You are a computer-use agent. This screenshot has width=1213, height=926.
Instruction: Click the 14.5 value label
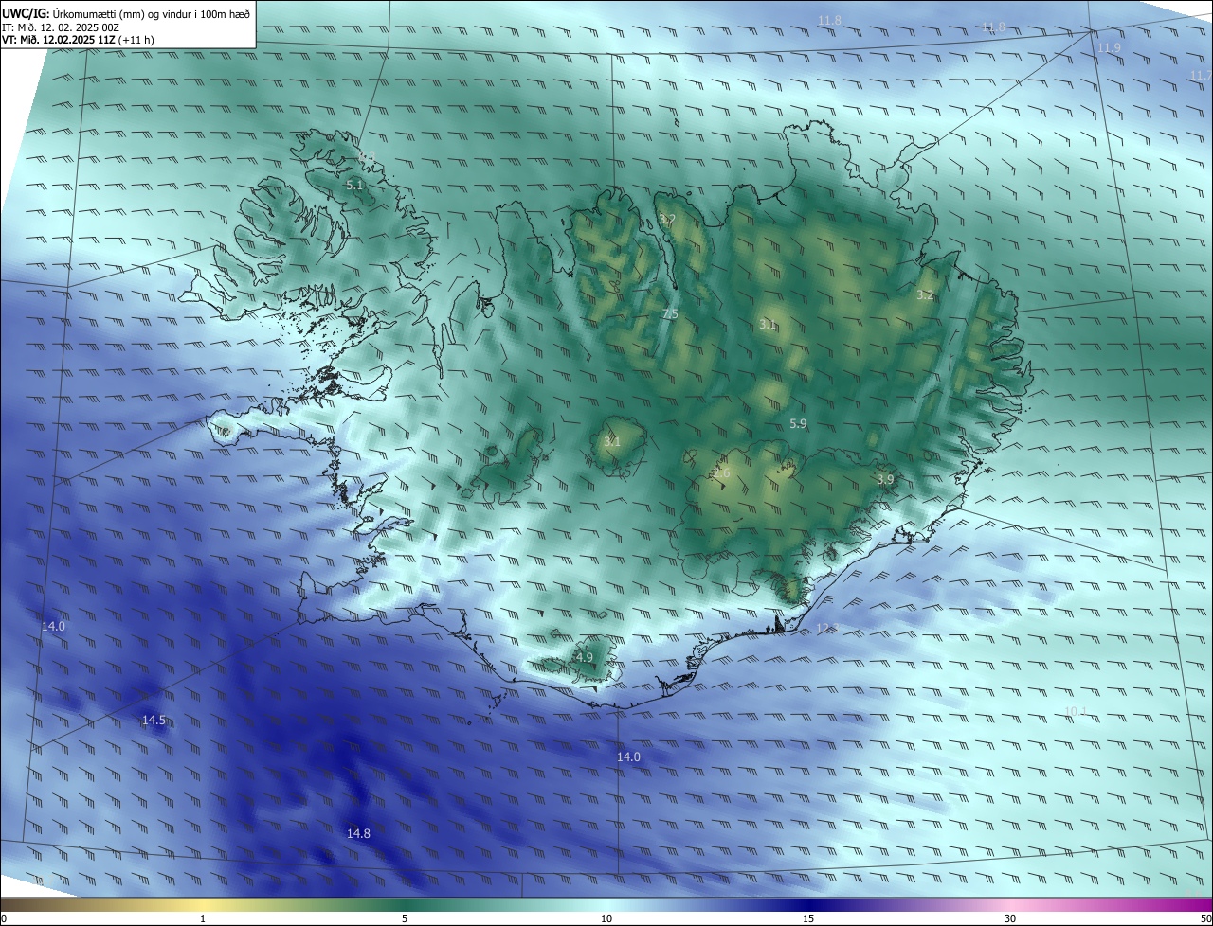pyautogui.click(x=154, y=721)
